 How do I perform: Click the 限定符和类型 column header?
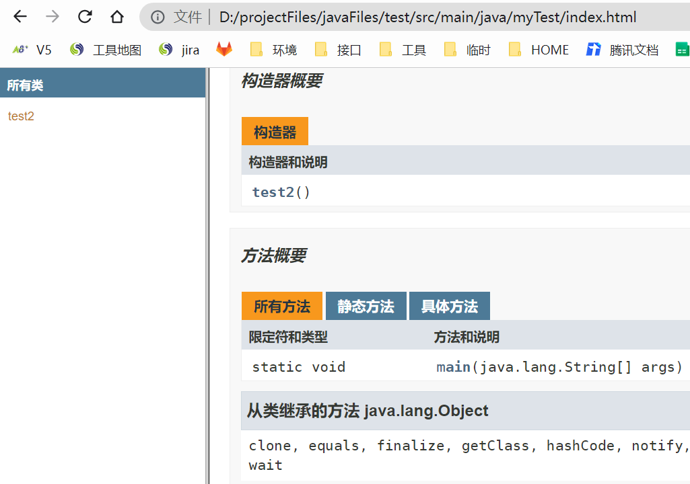pos(288,337)
